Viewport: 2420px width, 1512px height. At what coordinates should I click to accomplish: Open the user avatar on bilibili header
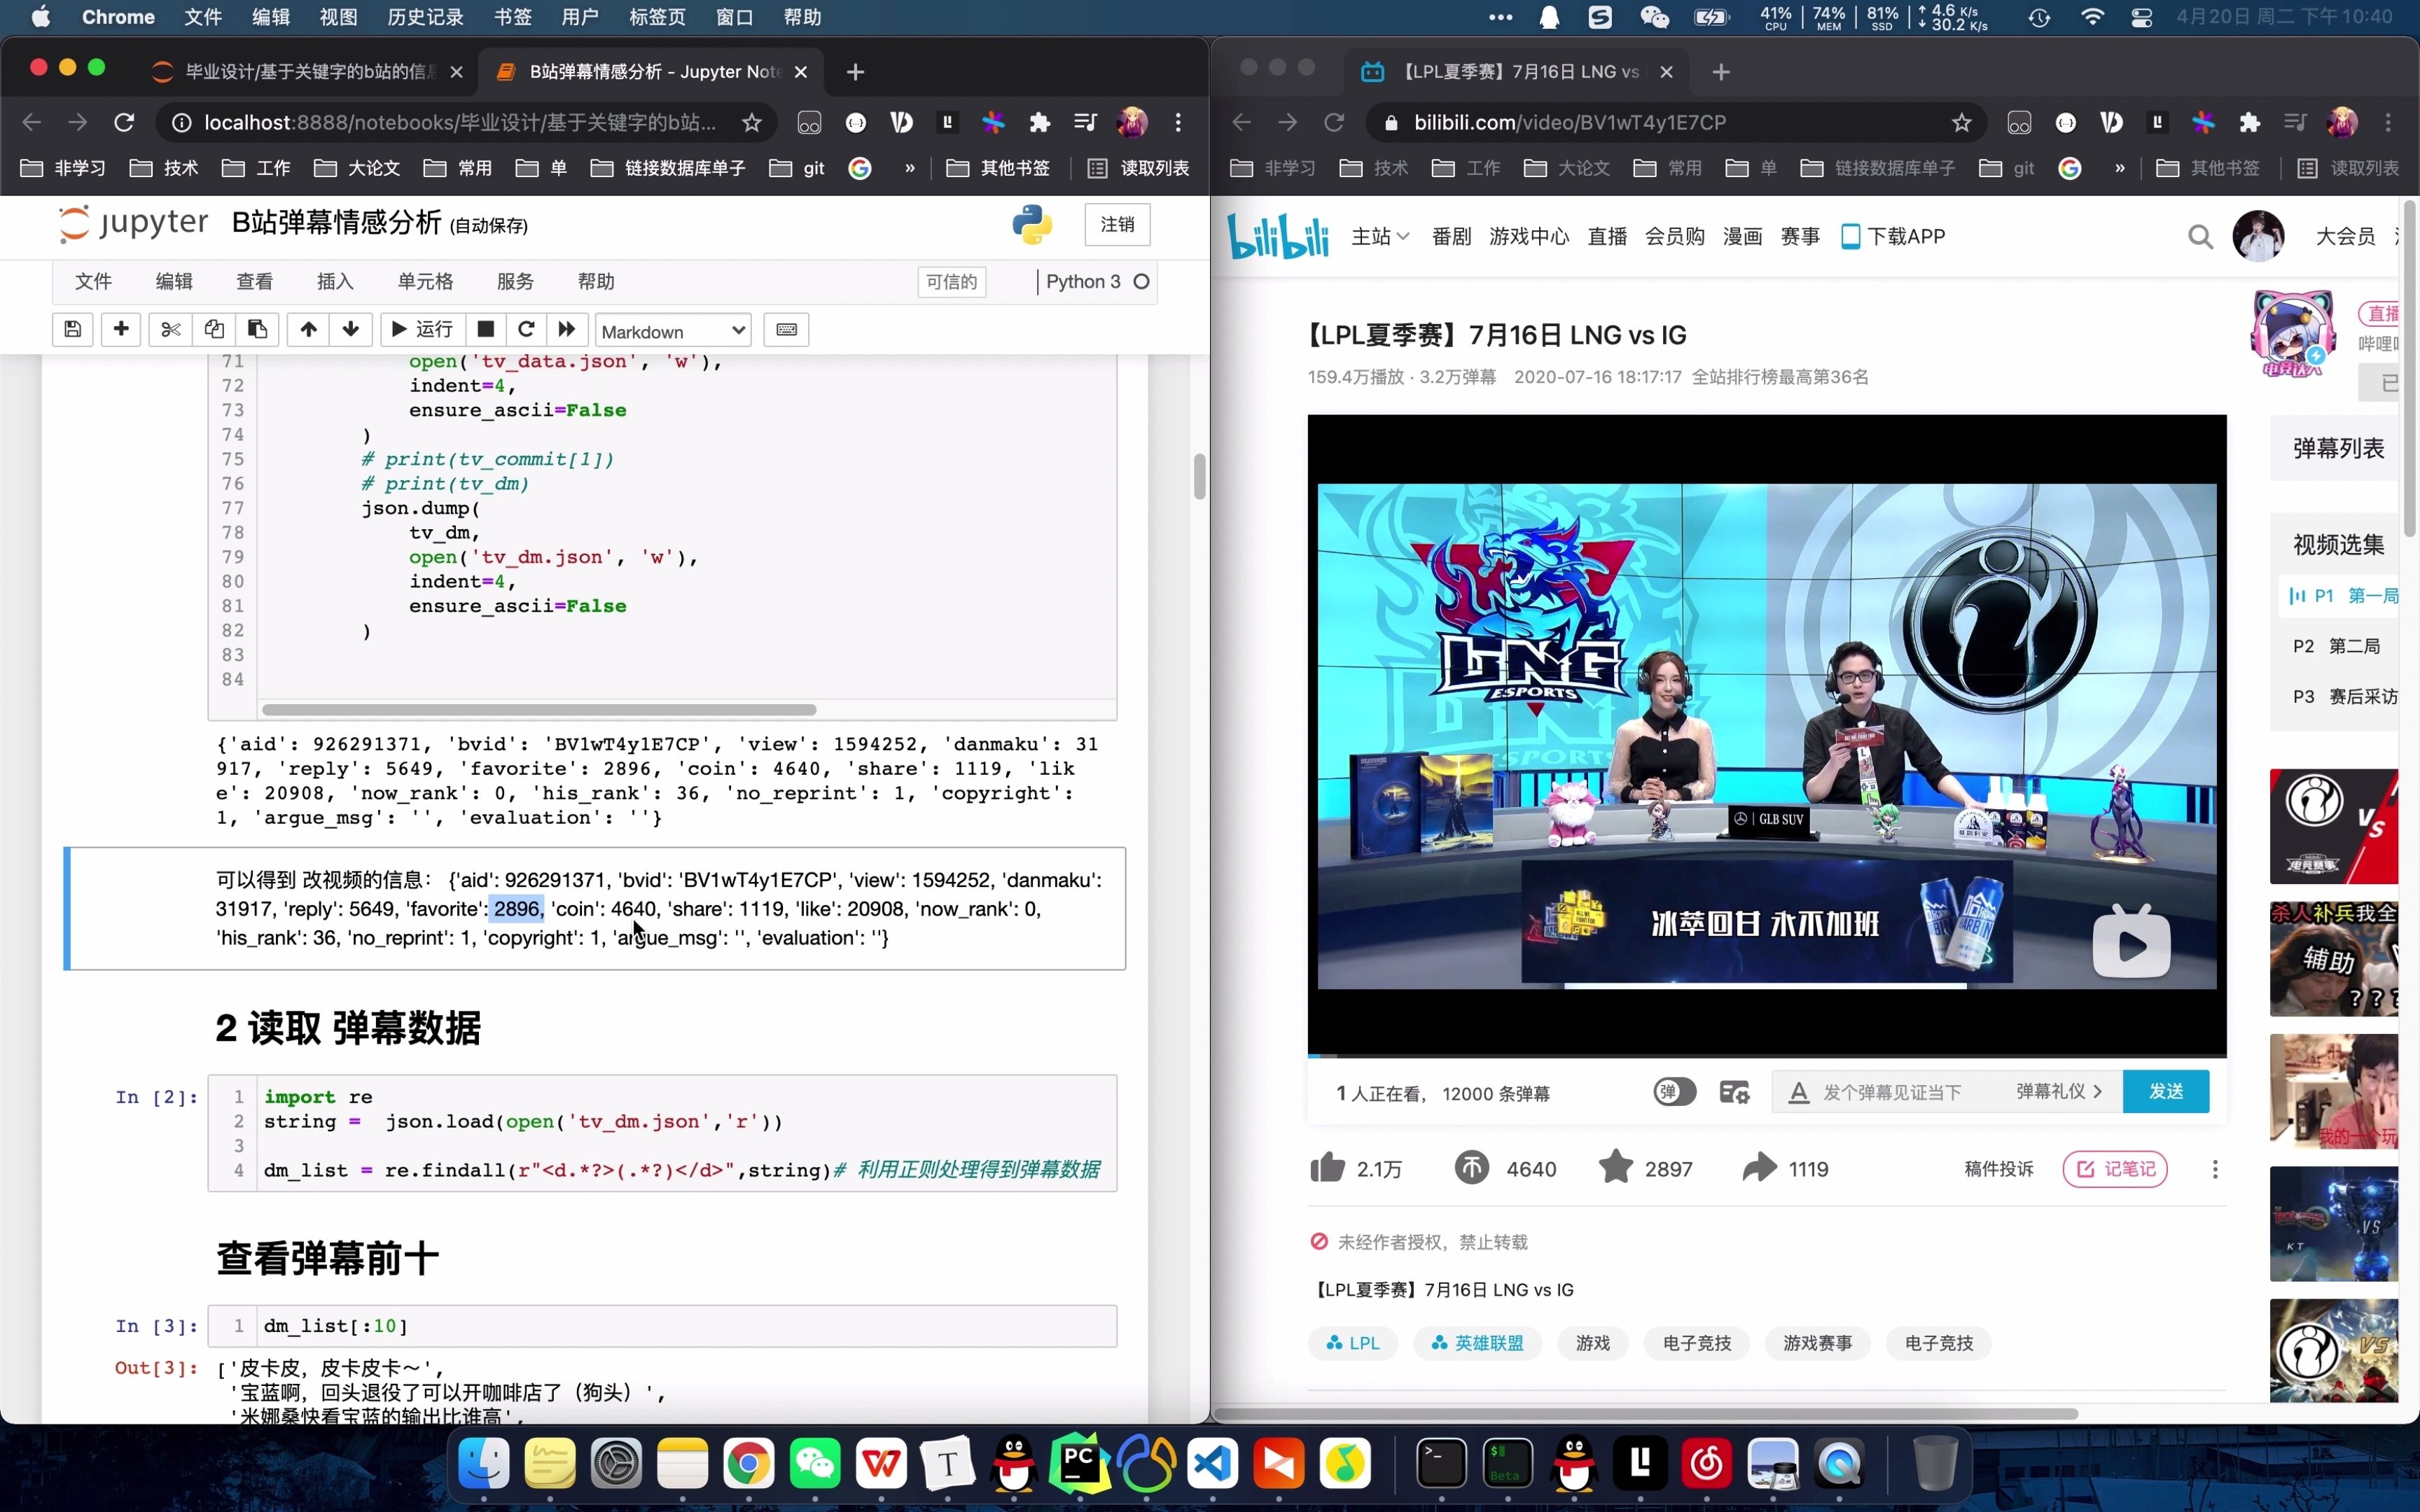point(2258,236)
